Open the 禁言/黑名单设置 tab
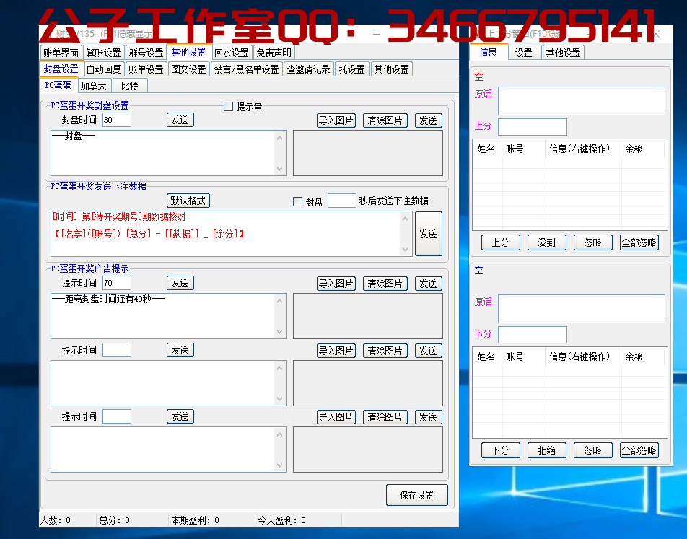The height and width of the screenshot is (539, 687). pyautogui.click(x=246, y=70)
